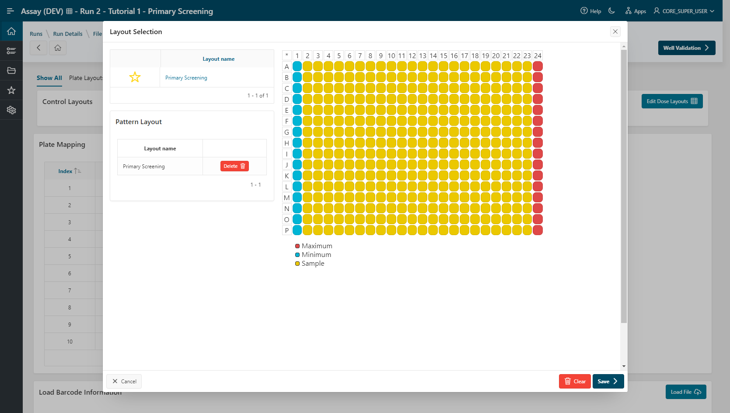Click Sample well H12
Viewport: 730px width, 413px height.
(412, 143)
